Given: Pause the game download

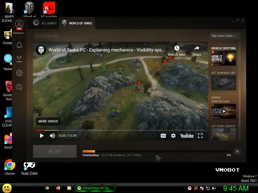Looking at the screenshot, I should coord(237,151).
